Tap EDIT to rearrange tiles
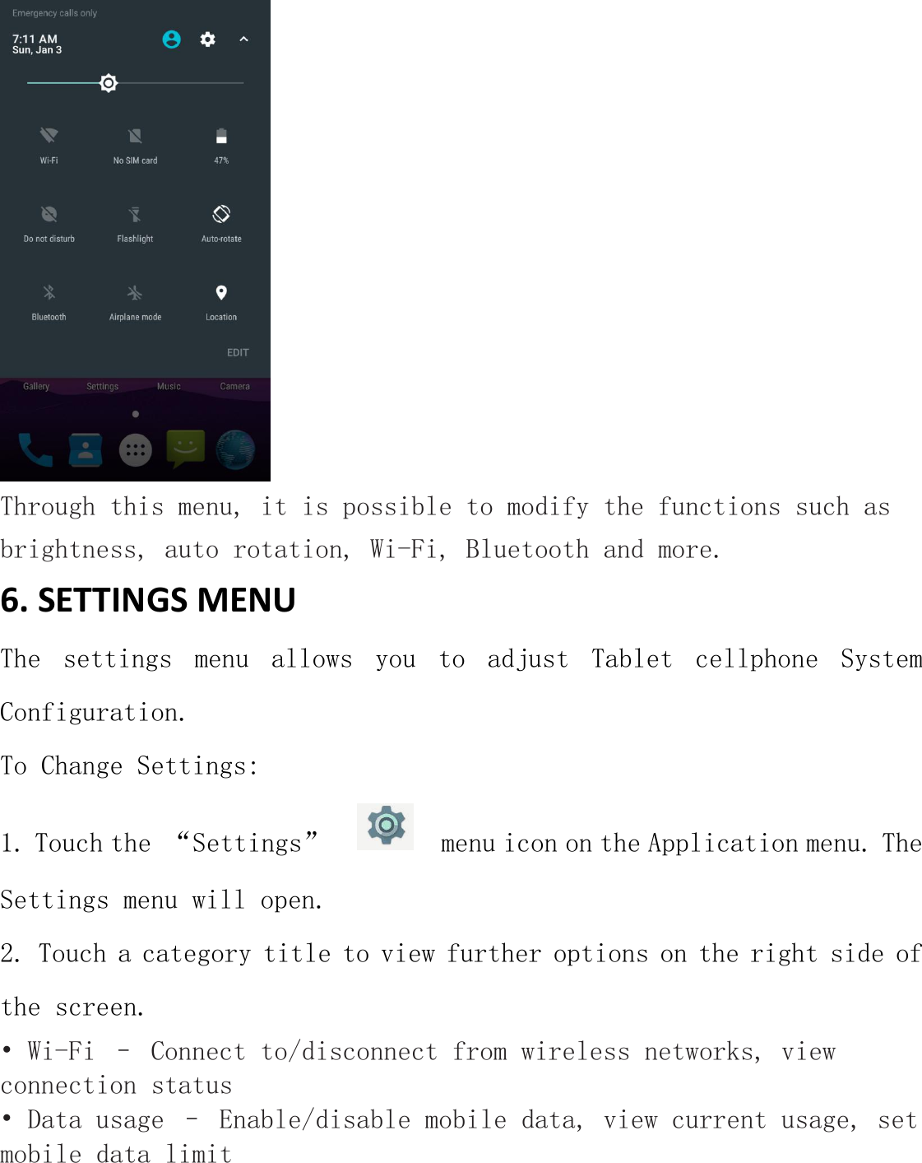The width and height of the screenshot is (922, 1163). pyautogui.click(x=238, y=351)
